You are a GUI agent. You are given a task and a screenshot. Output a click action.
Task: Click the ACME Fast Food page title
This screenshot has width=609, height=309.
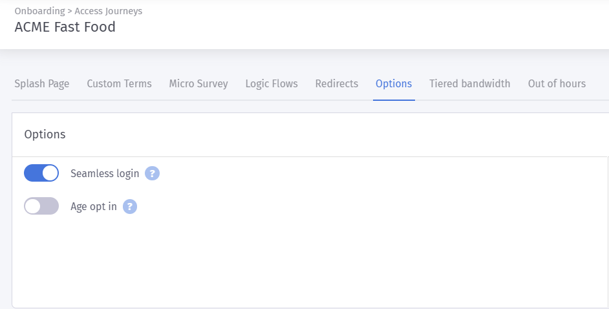(x=65, y=27)
